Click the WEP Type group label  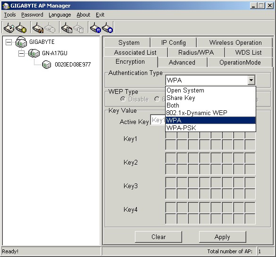[x=123, y=91]
